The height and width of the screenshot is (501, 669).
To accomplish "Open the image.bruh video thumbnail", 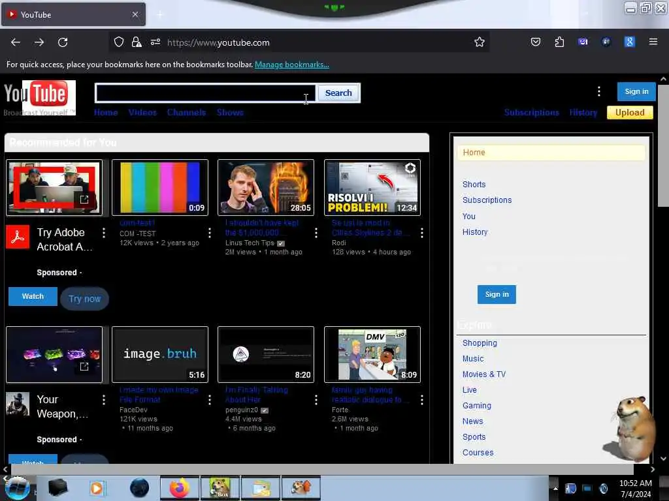I will point(160,354).
